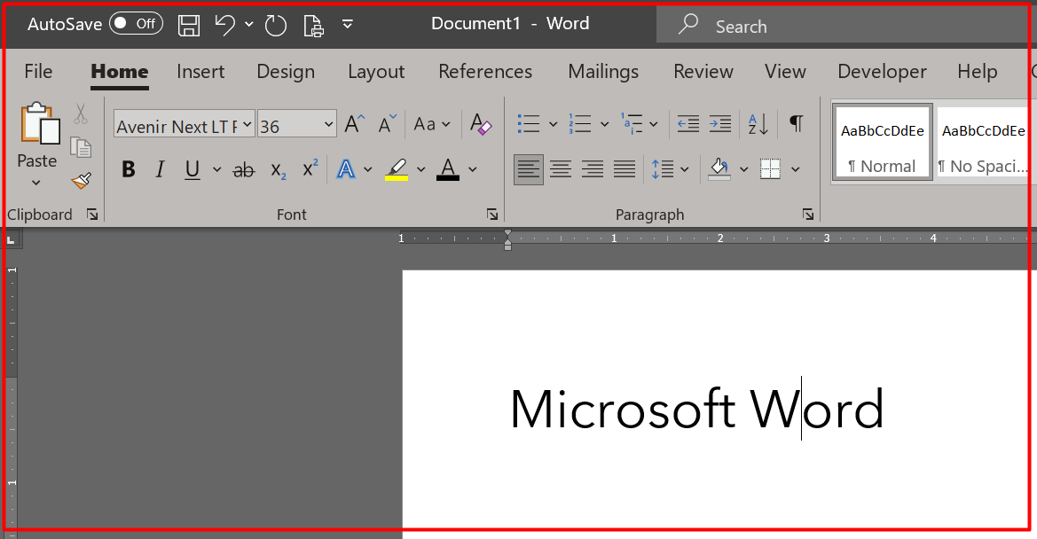Toggle Superscript formatting

click(310, 169)
